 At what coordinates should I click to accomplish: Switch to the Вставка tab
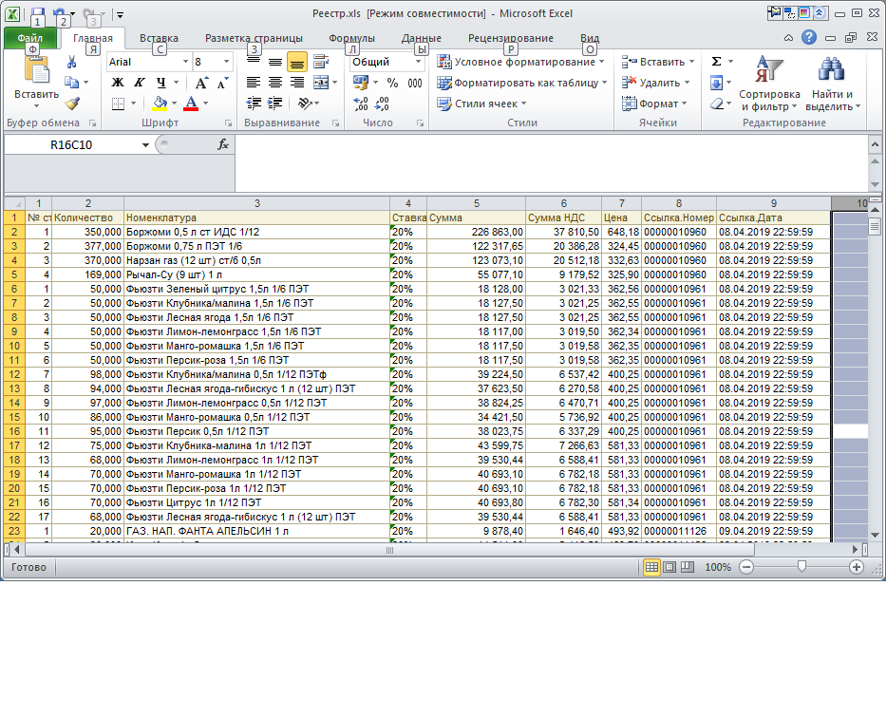click(159, 38)
